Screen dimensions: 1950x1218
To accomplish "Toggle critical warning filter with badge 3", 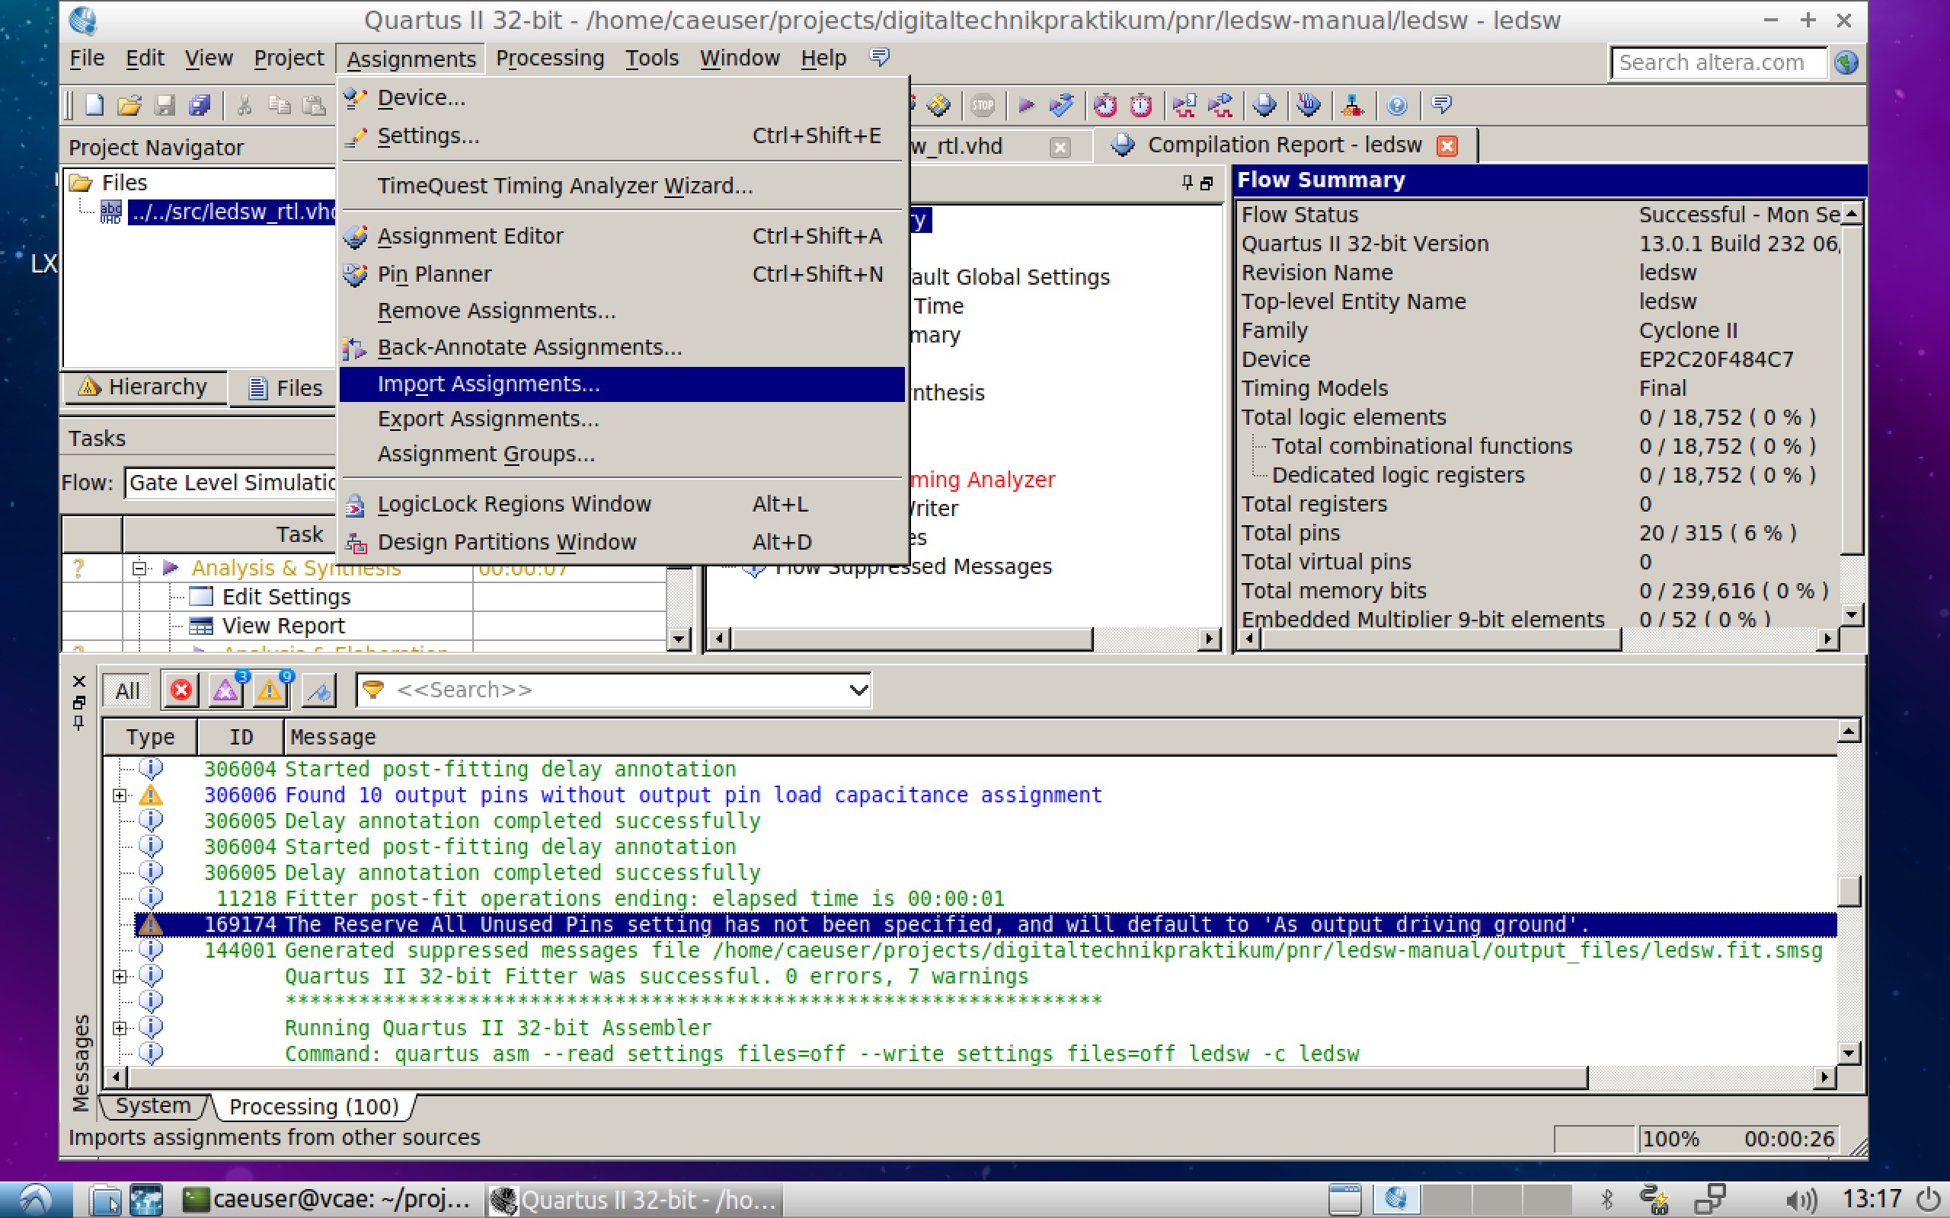I will 226,690.
